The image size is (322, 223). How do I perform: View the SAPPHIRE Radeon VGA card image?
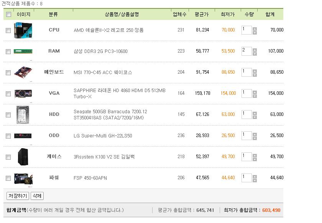click(23, 94)
